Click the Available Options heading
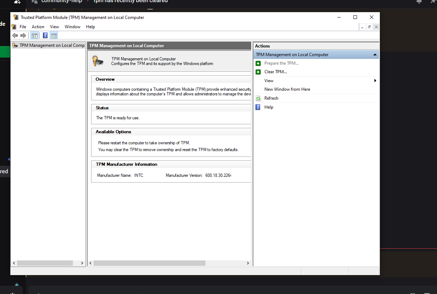The image size is (437, 294). [x=113, y=132]
